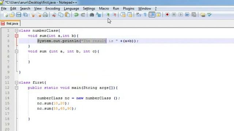
Task: Click the spell check ABC icon
Action: tap(210, 15)
